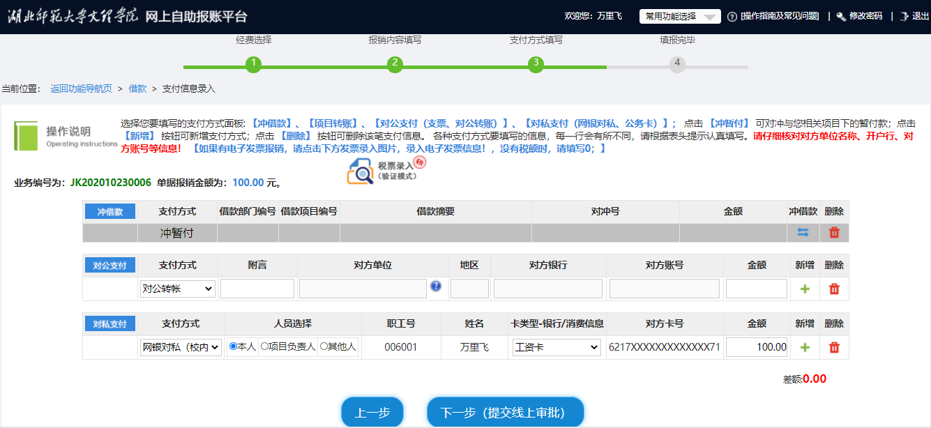931x428 pixels.
Task: Select the 项目负责人 radio option
Action: click(x=264, y=346)
